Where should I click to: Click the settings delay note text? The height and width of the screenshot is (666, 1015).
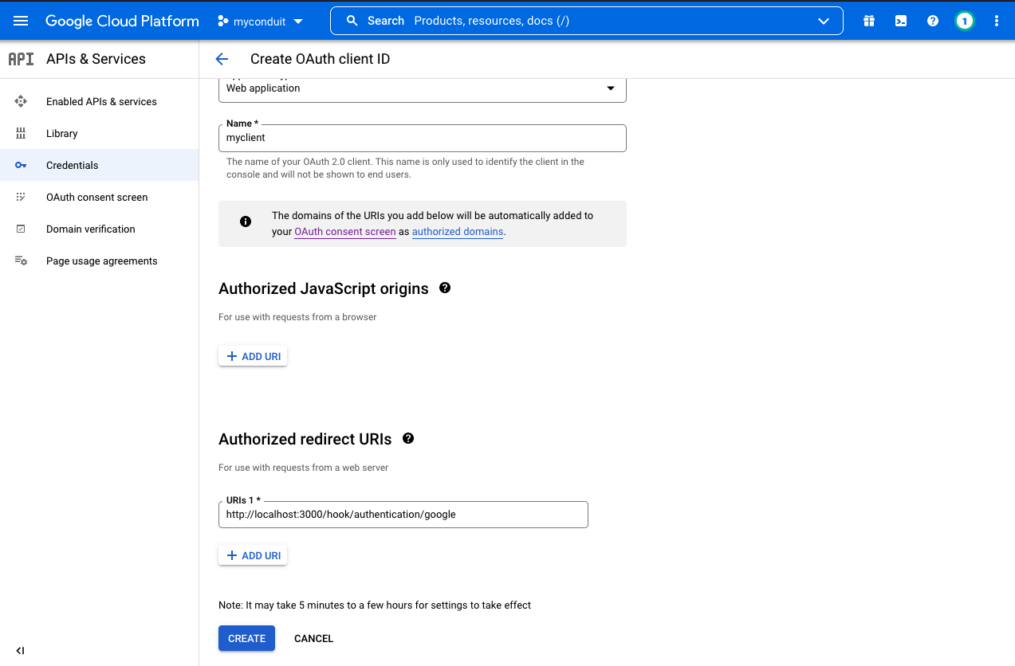pos(375,605)
